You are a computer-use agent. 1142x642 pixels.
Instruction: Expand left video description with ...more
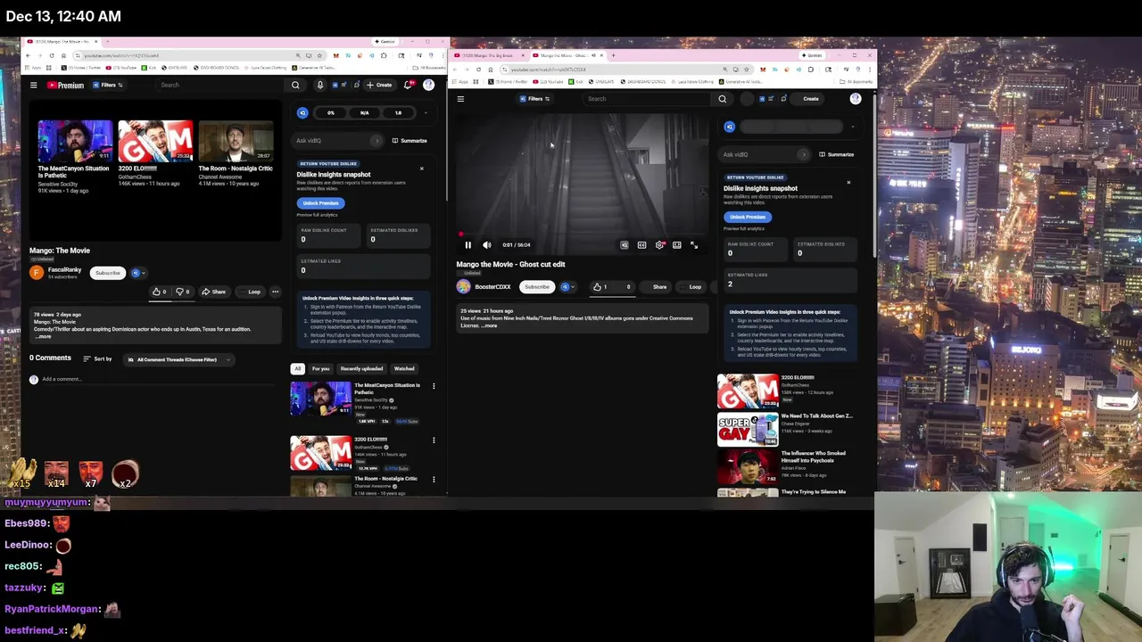click(x=43, y=336)
